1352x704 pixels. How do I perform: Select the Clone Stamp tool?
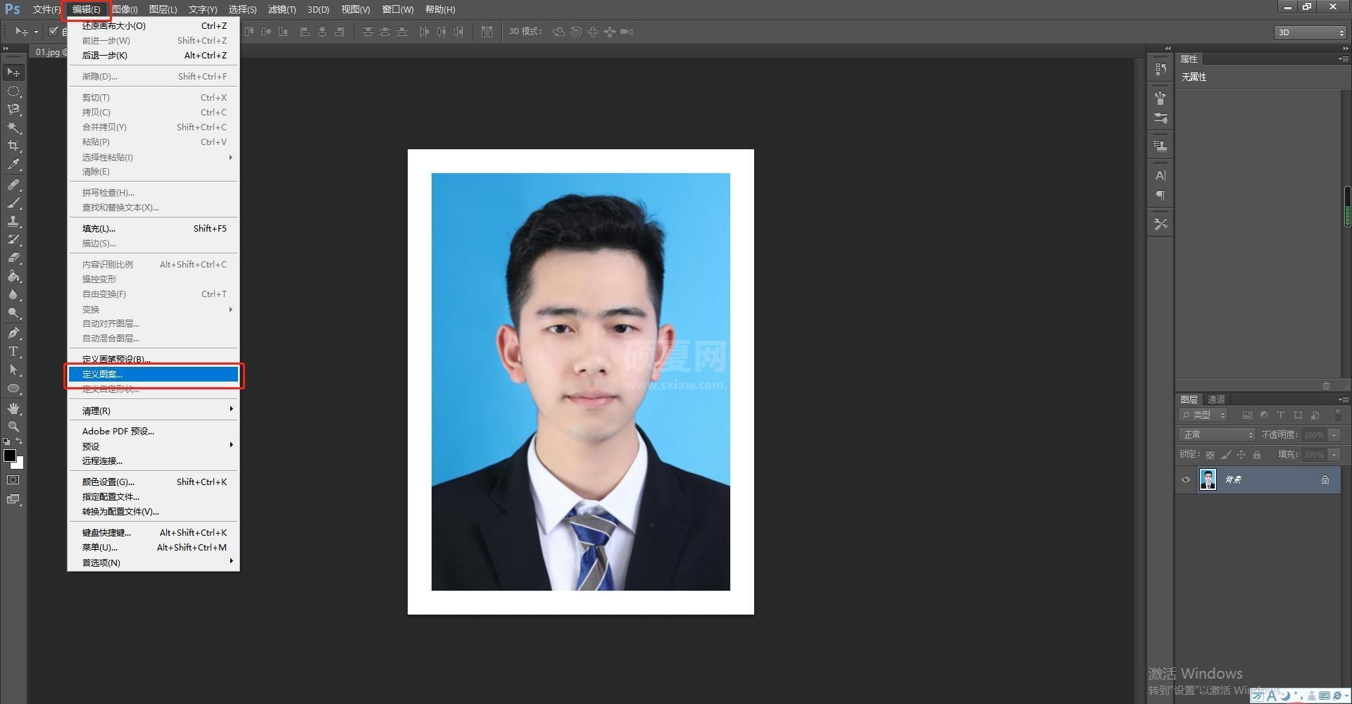tap(13, 221)
